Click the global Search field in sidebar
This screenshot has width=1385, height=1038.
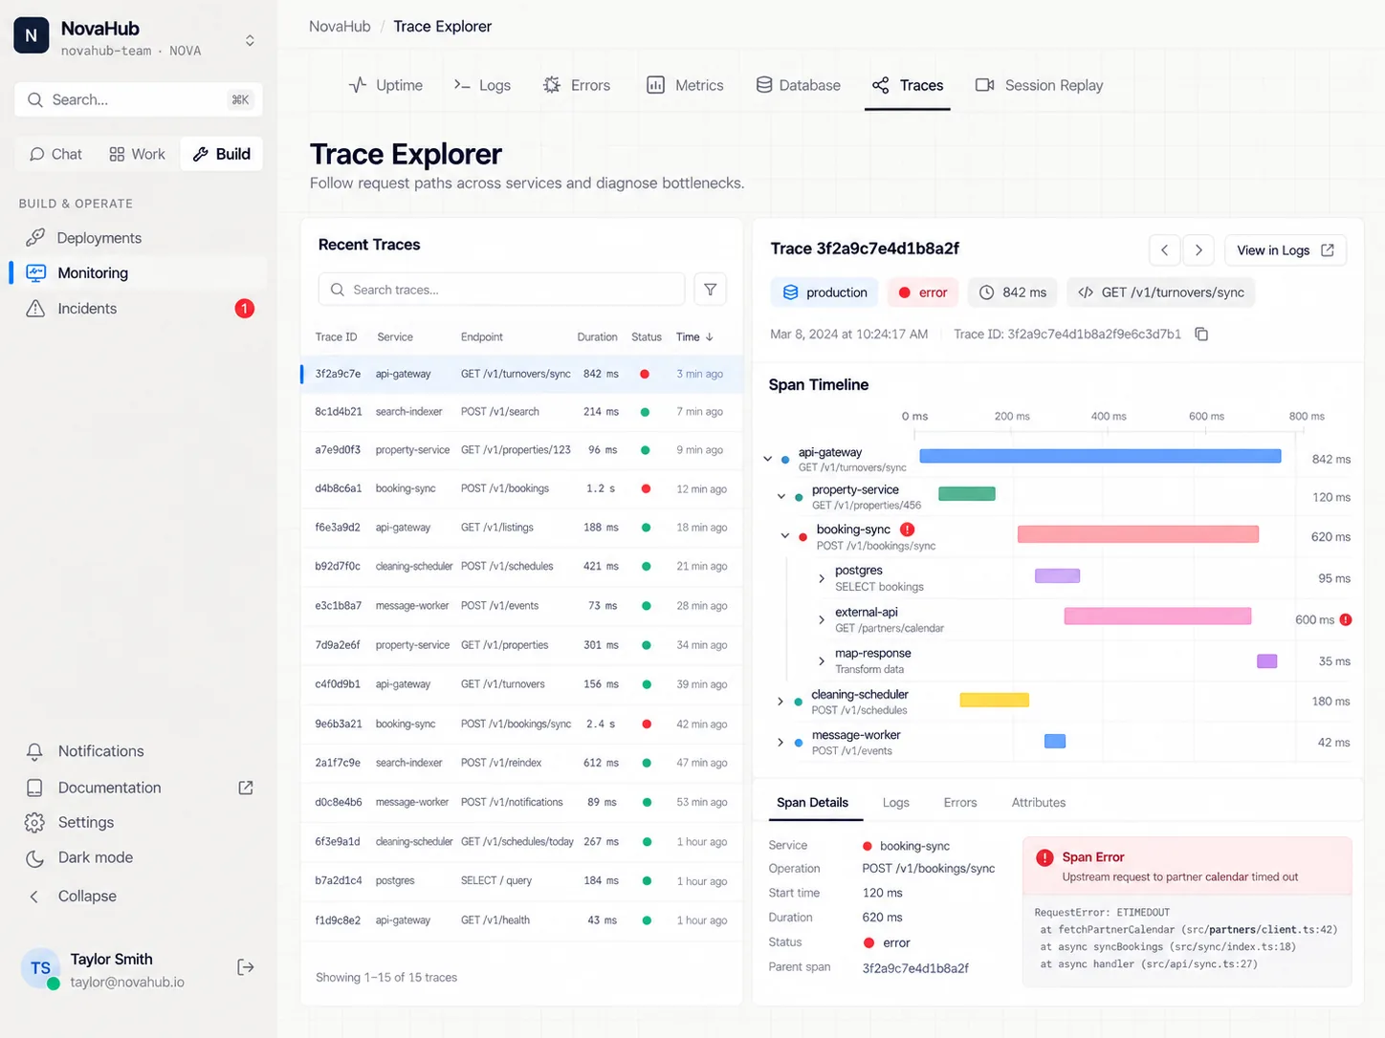tap(139, 99)
